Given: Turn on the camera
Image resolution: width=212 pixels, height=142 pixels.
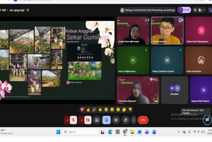Looking at the screenshot, I should click(88, 120).
